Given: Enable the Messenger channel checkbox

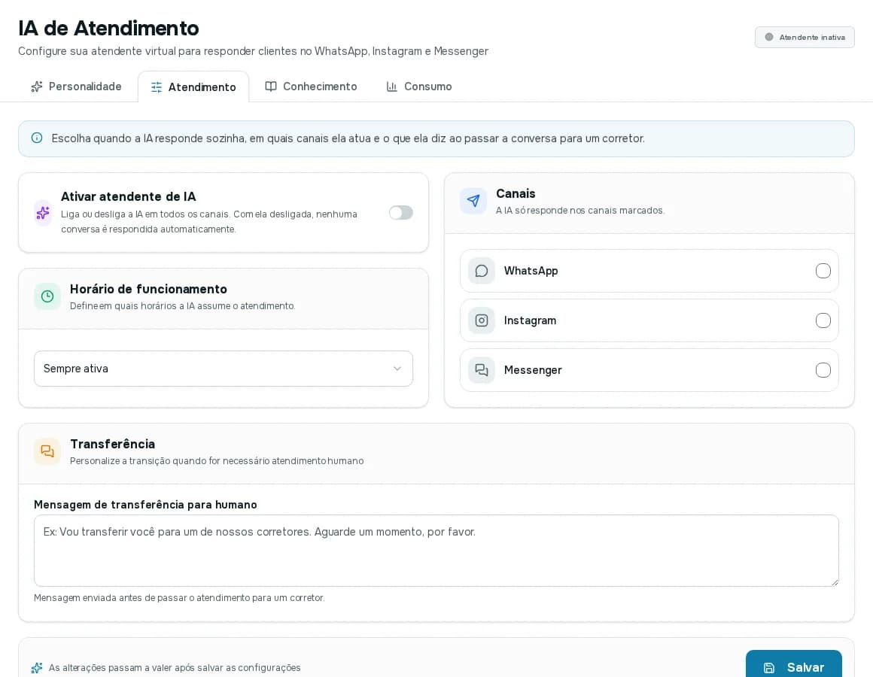Looking at the screenshot, I should pyautogui.click(x=823, y=370).
